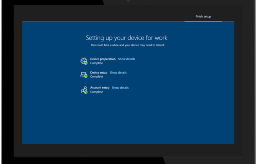Select the Device preparation heading text
Image resolution: width=261 pixels, height=164 pixels.
[103, 59]
